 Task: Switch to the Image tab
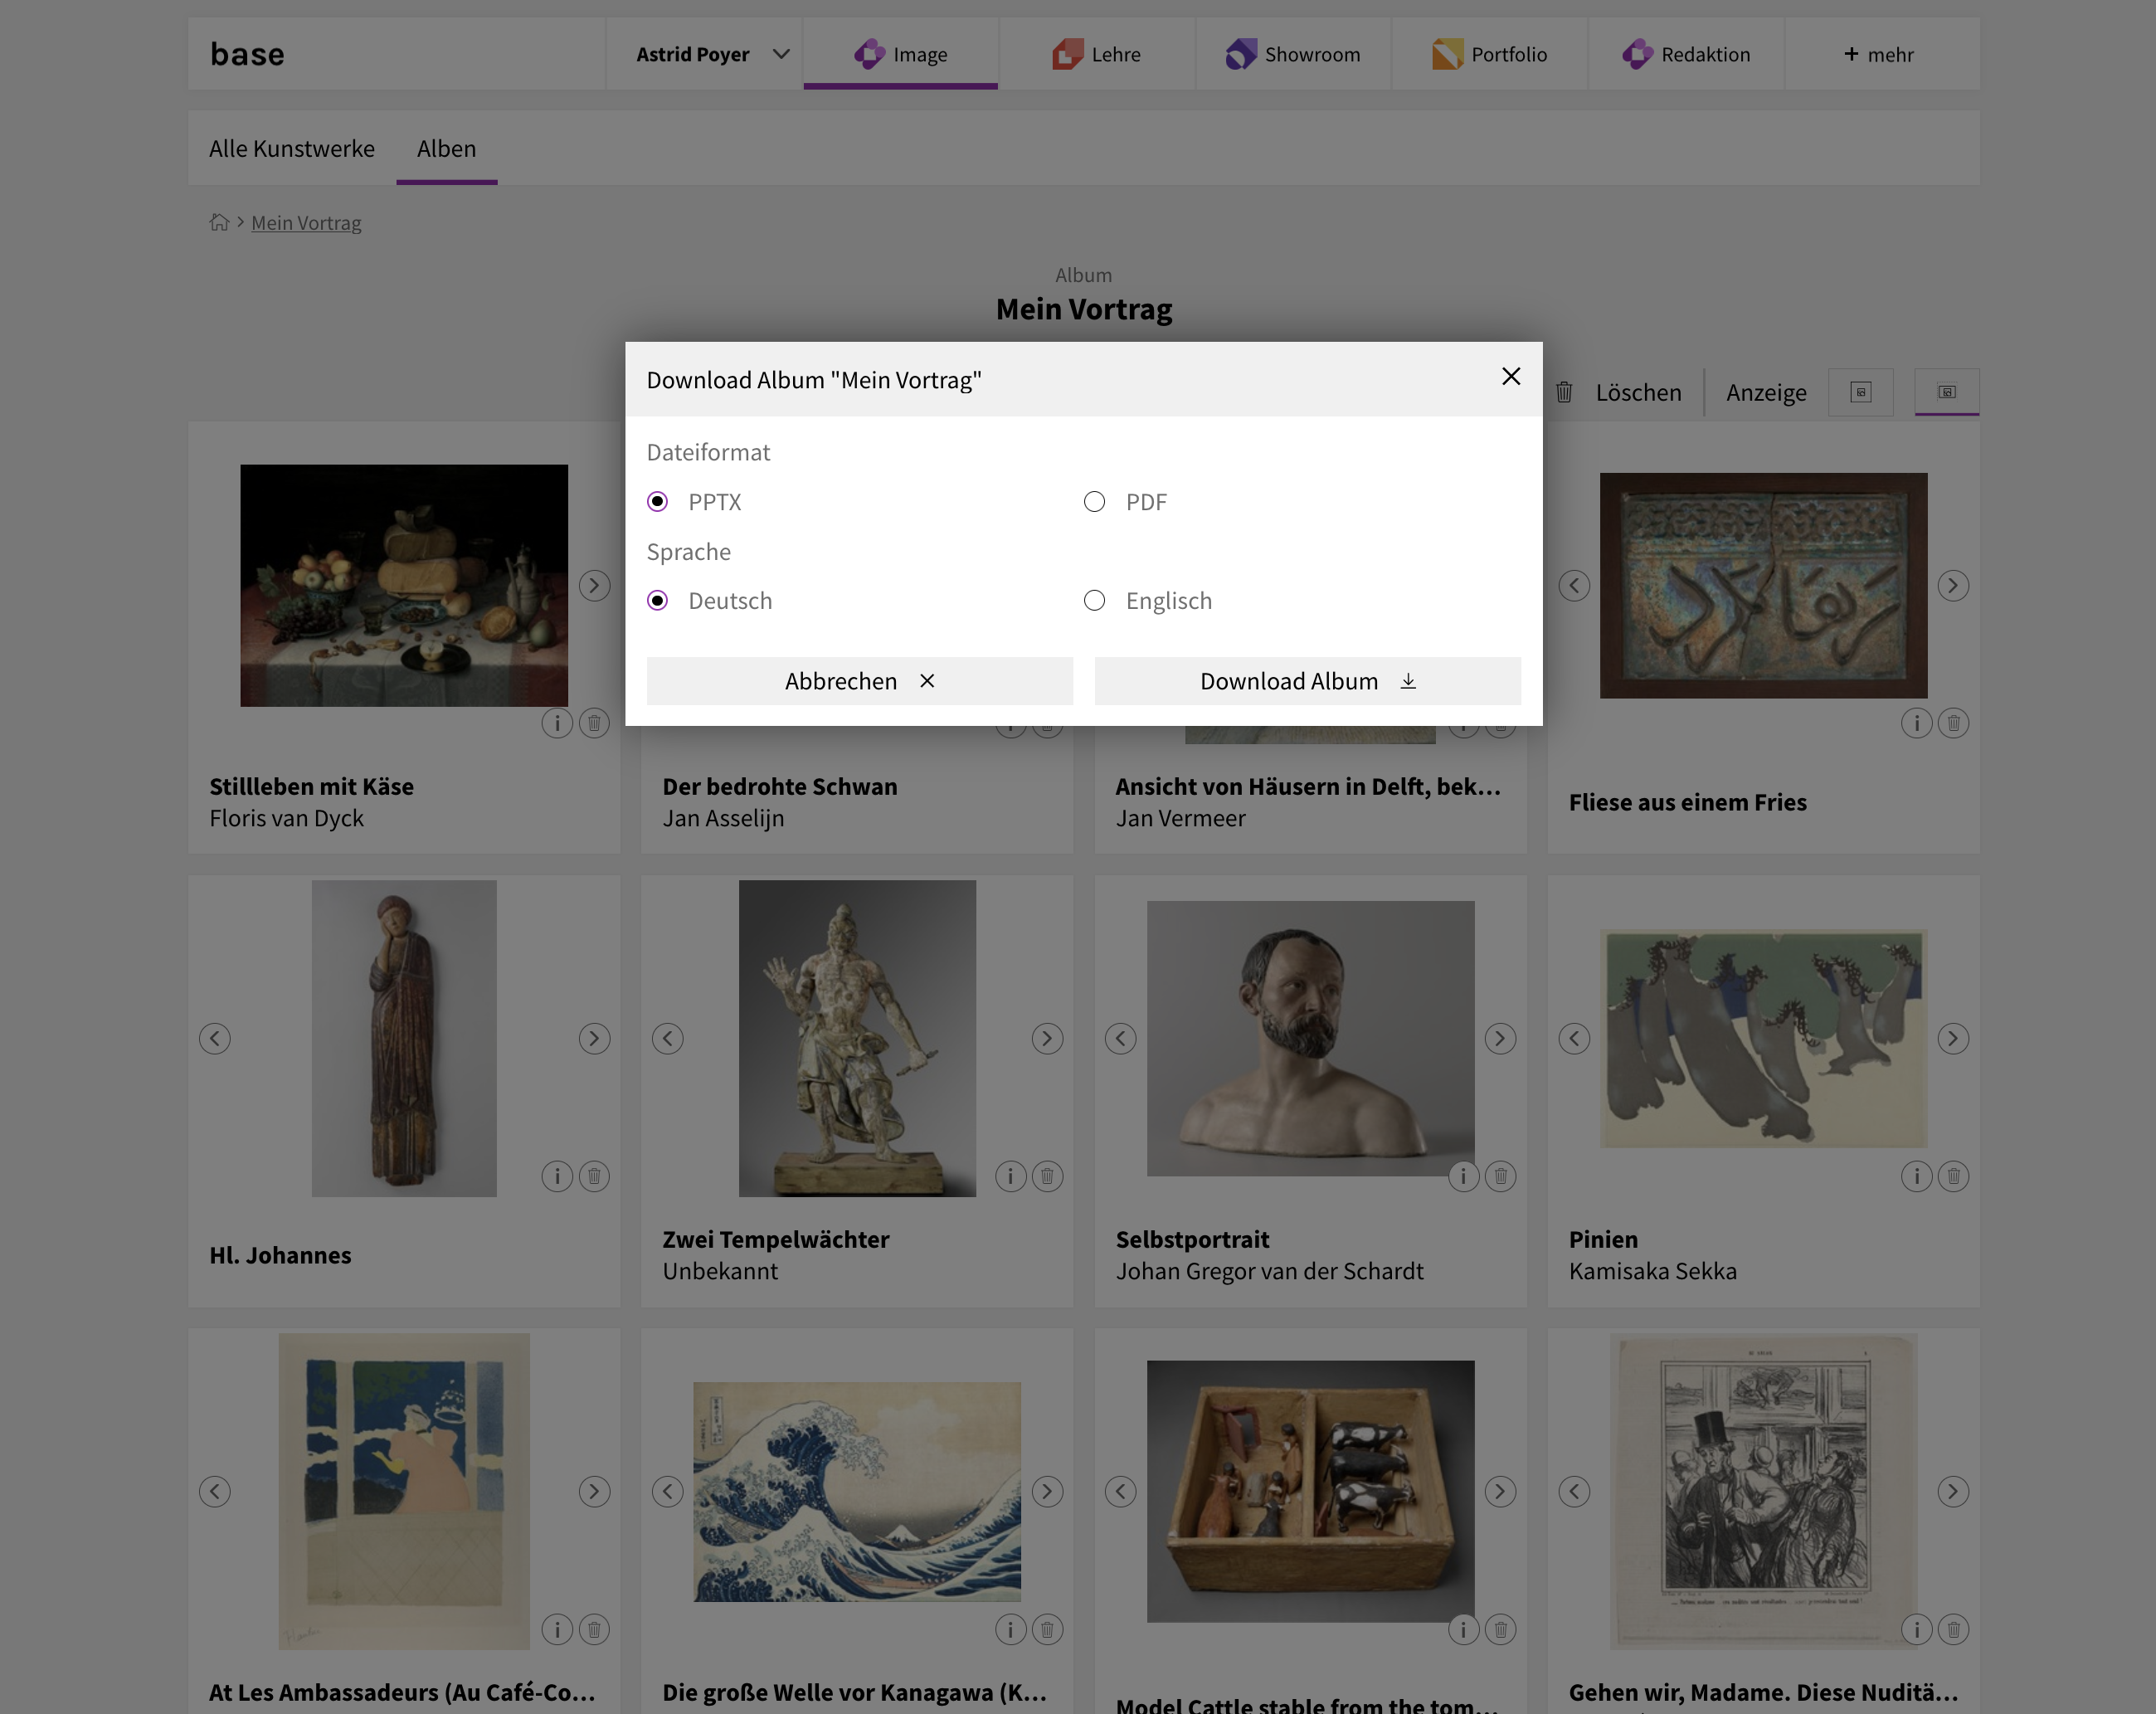pos(900,54)
